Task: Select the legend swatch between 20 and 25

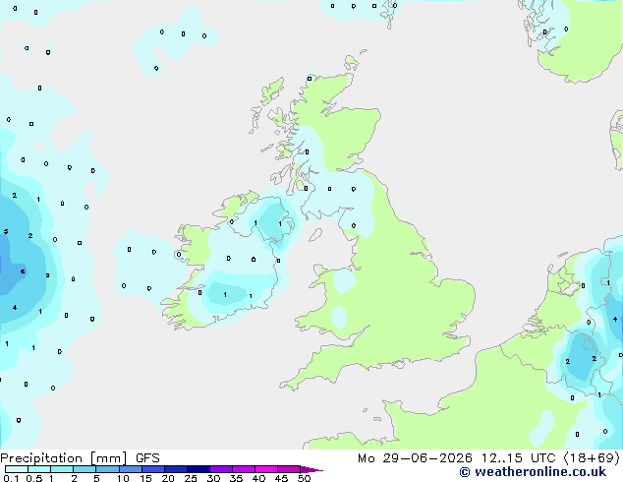Action: [x=175, y=469]
